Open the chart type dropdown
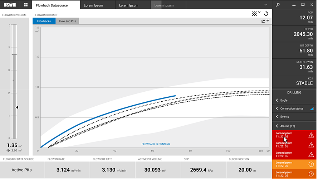This screenshot has width=318, height=179. click(265, 21)
